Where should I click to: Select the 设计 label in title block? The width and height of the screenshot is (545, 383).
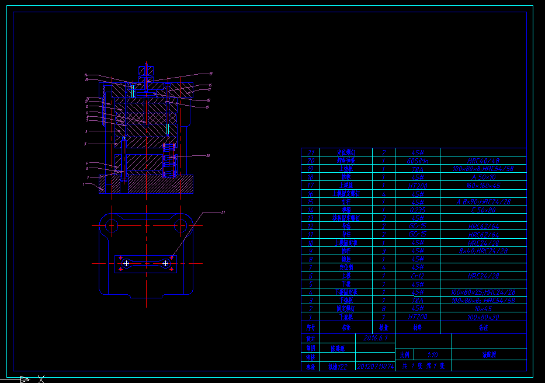[x=310, y=338]
